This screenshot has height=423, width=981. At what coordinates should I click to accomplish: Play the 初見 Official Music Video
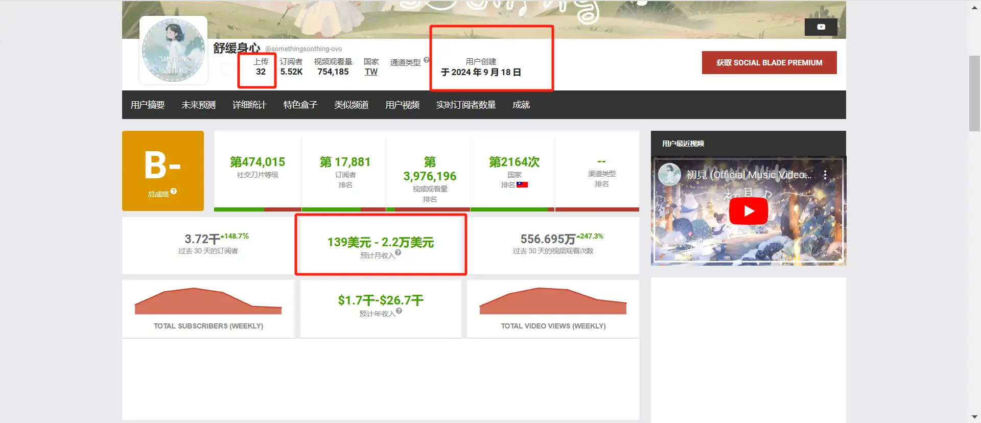click(748, 211)
